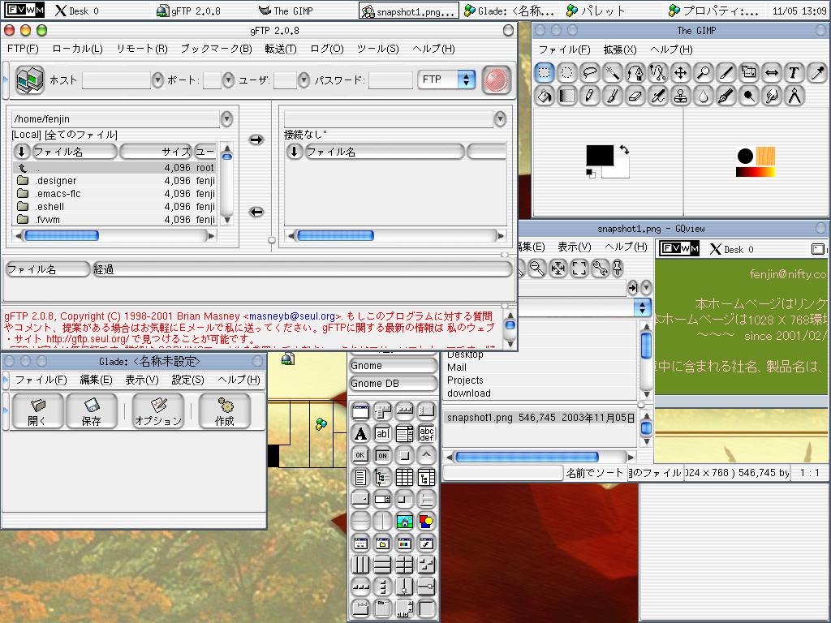Pick the Color Picker eyedropper tool
Screen dimensions: 831x623
816,72
